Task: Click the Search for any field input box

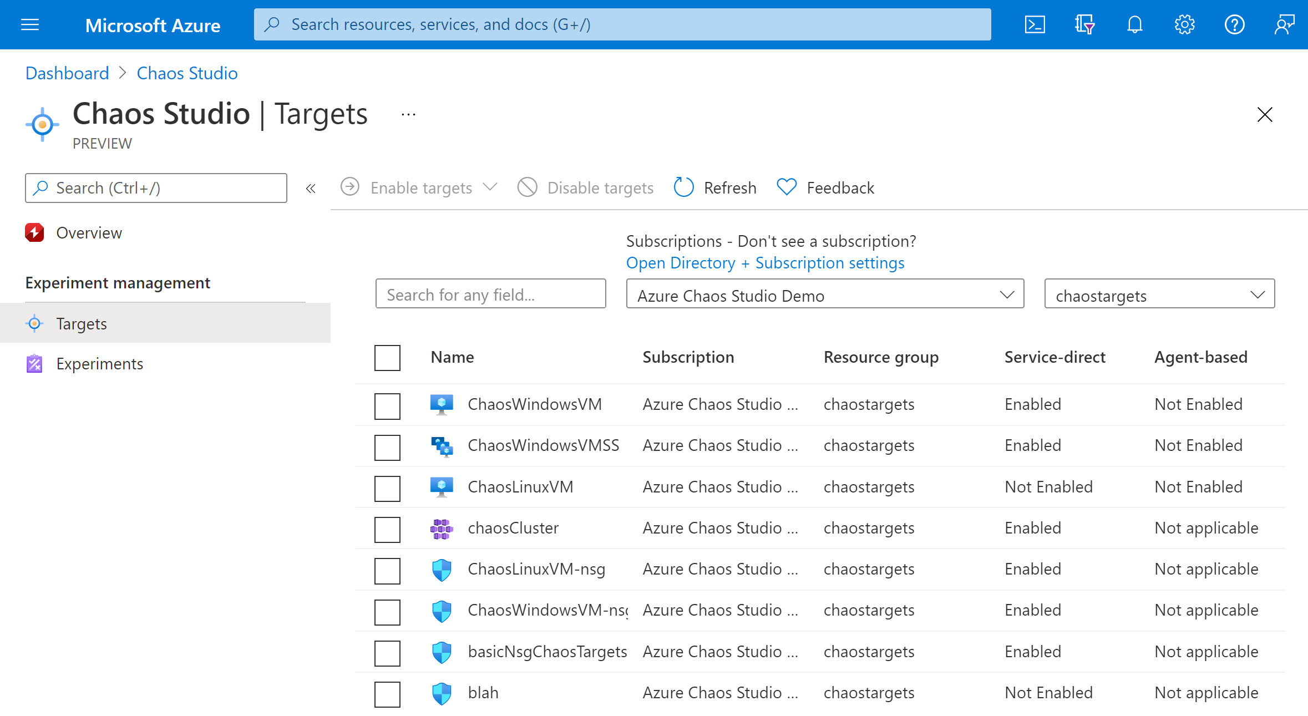Action: (491, 296)
